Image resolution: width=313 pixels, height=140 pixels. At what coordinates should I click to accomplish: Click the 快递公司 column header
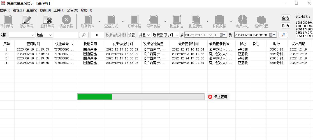coord(91,44)
